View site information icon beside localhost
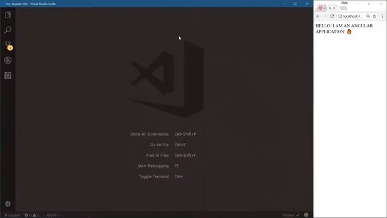The image size is (387, 218). (340, 16)
